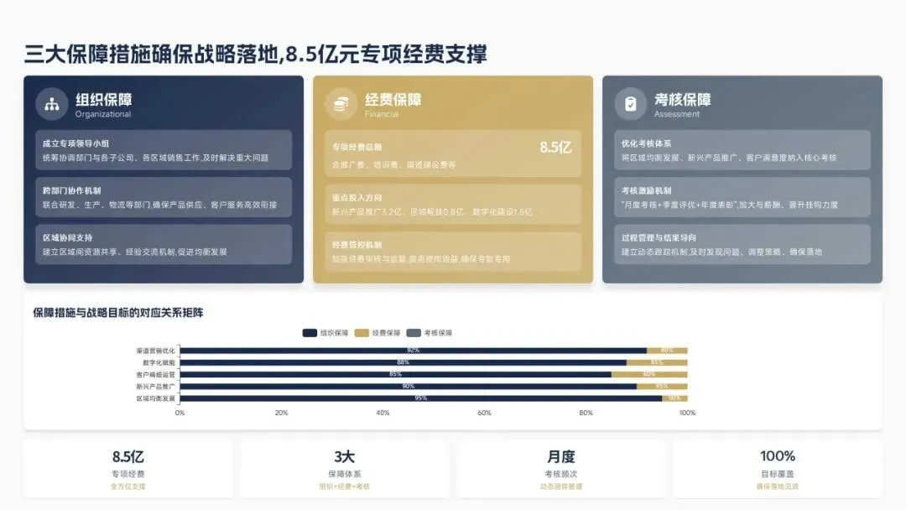906x510 pixels.
Task: Click the gold bar segment for 渠道营销优化
Action: pyautogui.click(x=668, y=351)
